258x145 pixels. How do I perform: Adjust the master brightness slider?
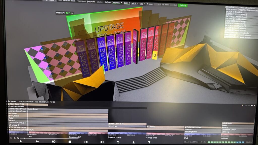[151, 4]
